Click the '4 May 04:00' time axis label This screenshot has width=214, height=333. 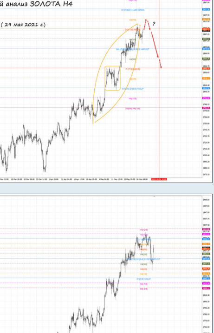103,179
